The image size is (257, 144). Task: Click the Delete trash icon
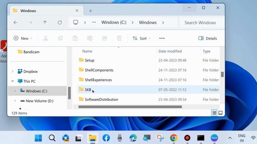(x=119, y=38)
